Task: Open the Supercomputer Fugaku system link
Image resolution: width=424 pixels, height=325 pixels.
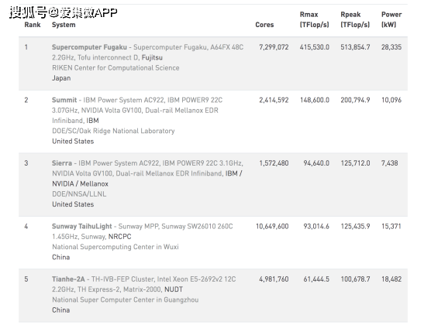Action: (x=89, y=47)
